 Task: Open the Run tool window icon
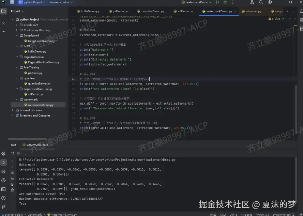tap(3, 163)
